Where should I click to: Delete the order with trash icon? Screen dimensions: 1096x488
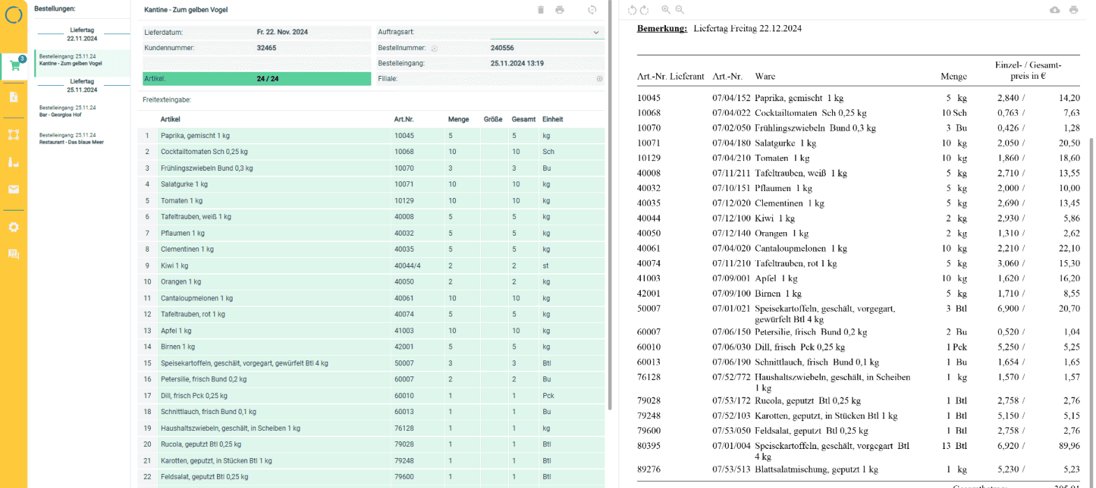pos(540,10)
